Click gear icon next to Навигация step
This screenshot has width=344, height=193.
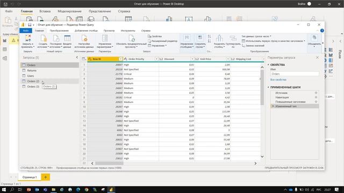(316, 97)
